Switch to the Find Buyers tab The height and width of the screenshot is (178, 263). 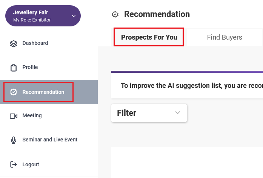click(x=225, y=37)
